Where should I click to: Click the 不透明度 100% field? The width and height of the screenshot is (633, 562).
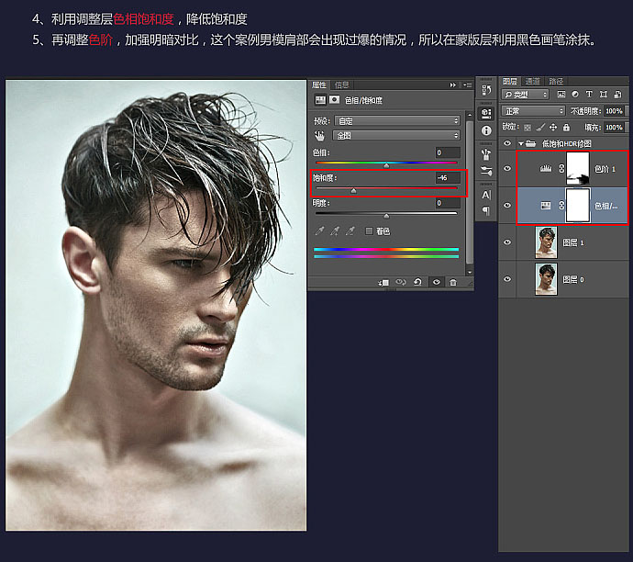614,111
